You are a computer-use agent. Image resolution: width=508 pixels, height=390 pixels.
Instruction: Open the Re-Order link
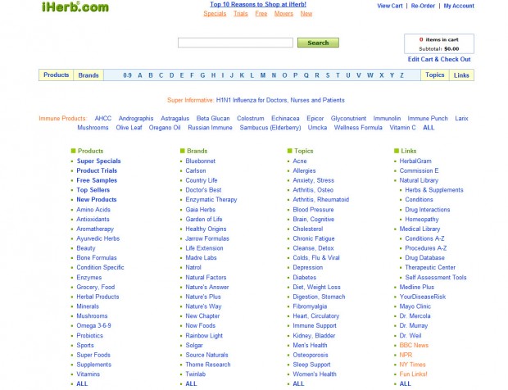(x=423, y=6)
